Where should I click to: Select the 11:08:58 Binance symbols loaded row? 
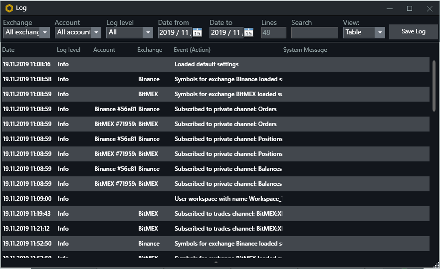point(216,79)
